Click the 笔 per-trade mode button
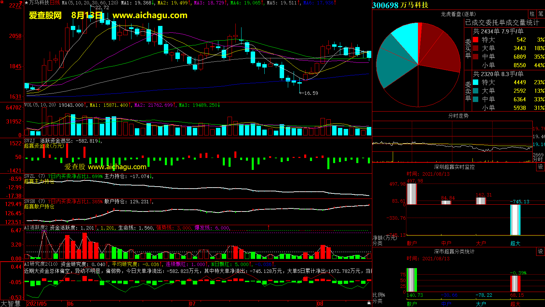Viewport: 545px width, 307px height. tap(541, 14)
